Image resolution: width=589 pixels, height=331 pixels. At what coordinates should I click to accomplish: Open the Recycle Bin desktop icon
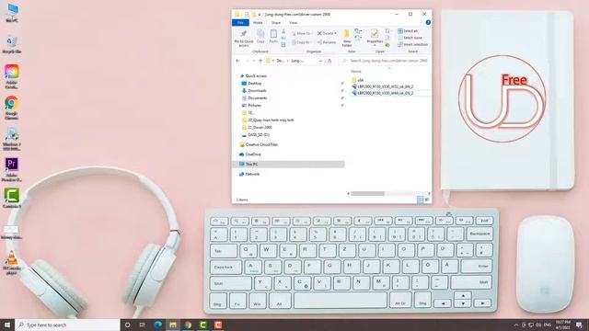[x=12, y=44]
